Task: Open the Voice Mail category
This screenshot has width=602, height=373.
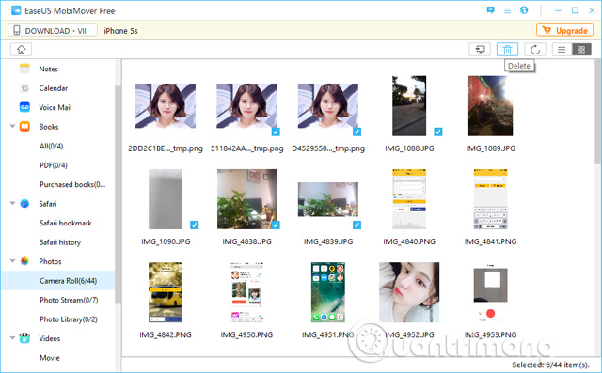Action: pyautogui.click(x=55, y=107)
